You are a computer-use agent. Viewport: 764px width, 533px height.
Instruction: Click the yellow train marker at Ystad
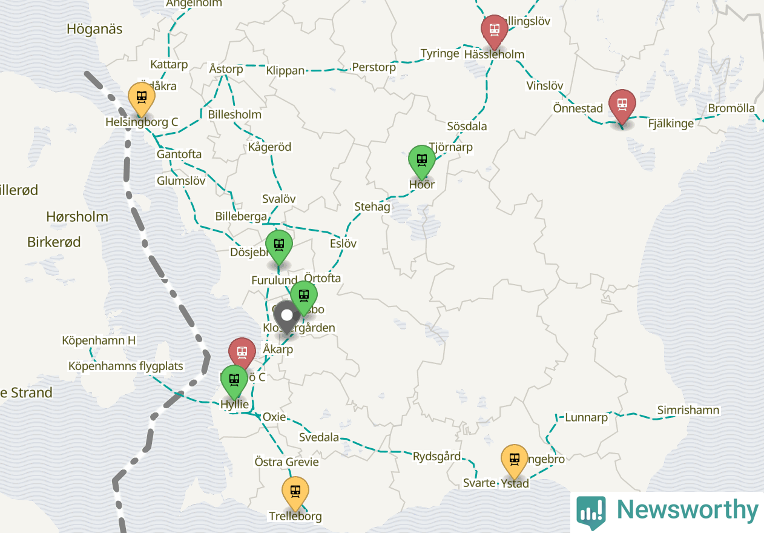click(514, 462)
